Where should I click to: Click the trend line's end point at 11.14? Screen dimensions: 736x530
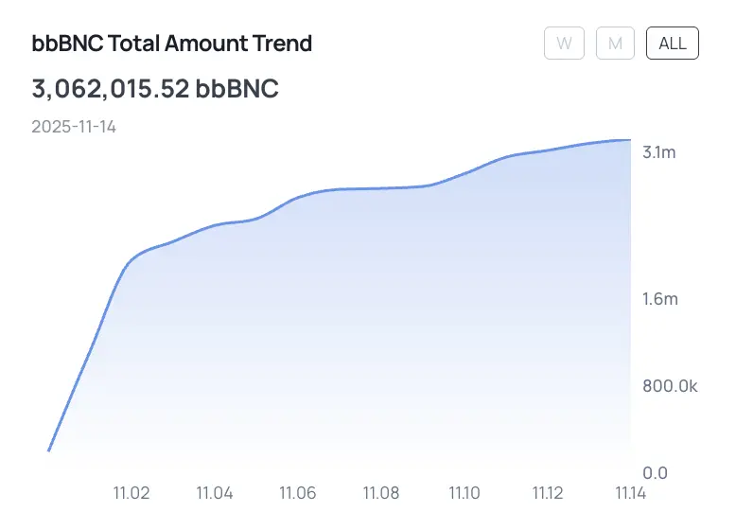click(x=630, y=140)
